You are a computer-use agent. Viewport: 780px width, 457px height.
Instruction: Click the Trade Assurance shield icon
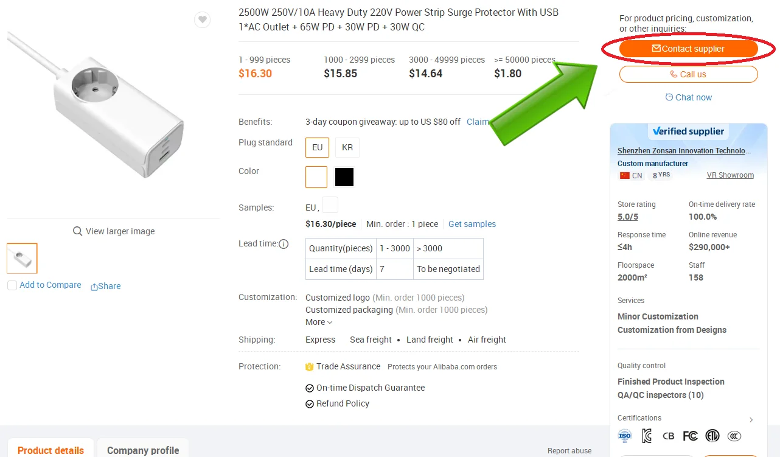309,367
